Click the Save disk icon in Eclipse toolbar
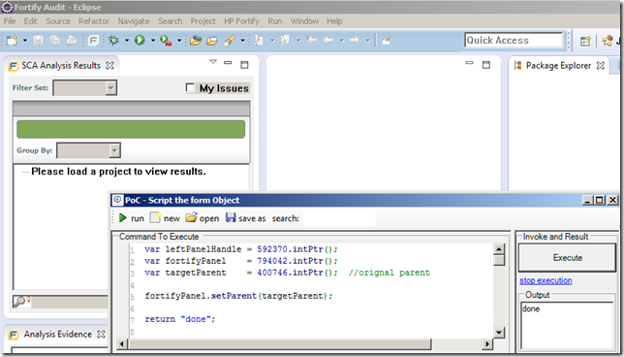This screenshot has height=357, width=624. (38, 40)
